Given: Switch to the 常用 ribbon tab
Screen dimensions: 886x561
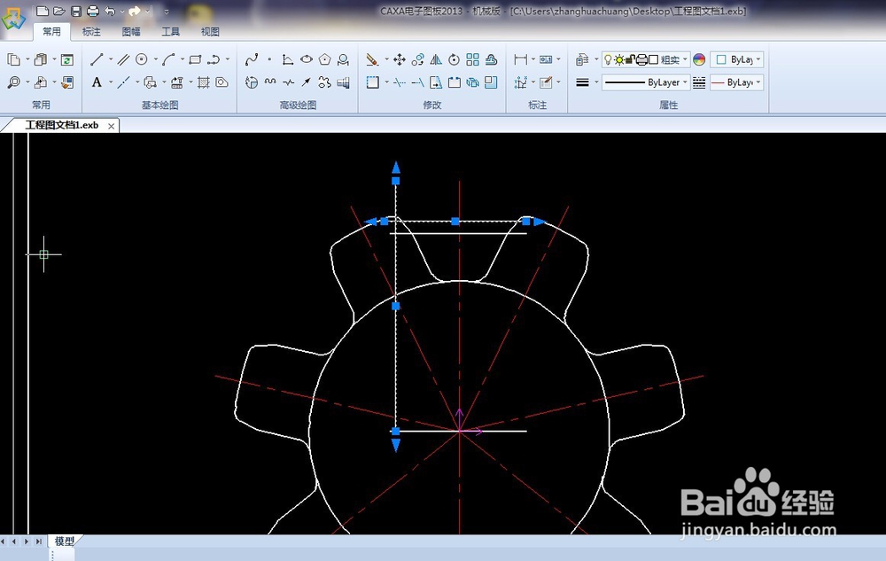Looking at the screenshot, I should [x=51, y=32].
